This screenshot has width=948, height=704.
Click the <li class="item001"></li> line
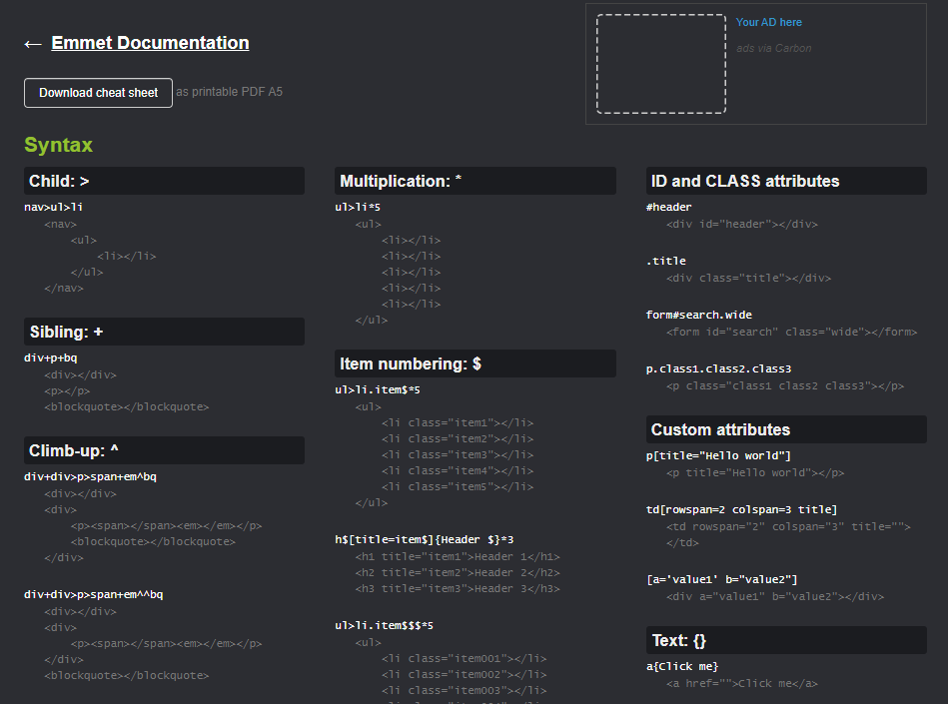tap(464, 659)
